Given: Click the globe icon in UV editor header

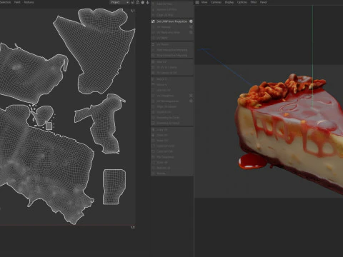Looking at the screenshot, I should pyautogui.click(x=142, y=2).
